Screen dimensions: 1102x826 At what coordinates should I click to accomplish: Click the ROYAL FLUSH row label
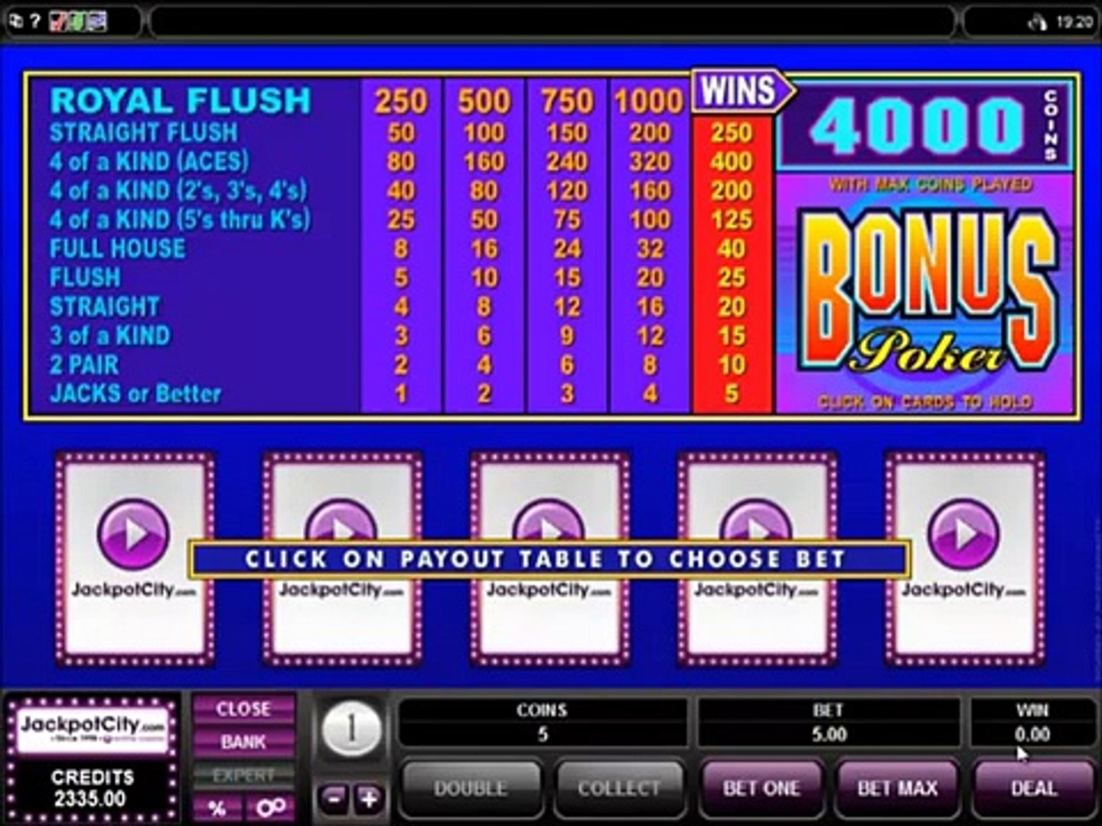(181, 101)
